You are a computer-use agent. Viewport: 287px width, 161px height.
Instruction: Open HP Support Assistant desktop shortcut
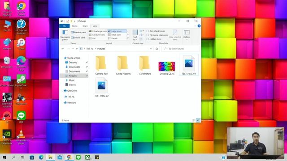pyautogui.click(x=21, y=27)
